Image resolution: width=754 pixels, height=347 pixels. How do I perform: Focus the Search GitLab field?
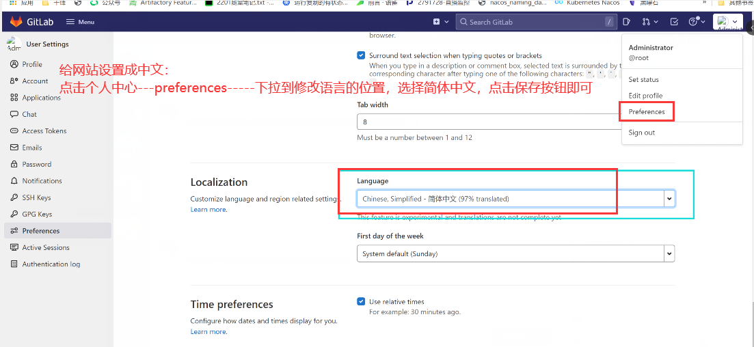tap(536, 22)
